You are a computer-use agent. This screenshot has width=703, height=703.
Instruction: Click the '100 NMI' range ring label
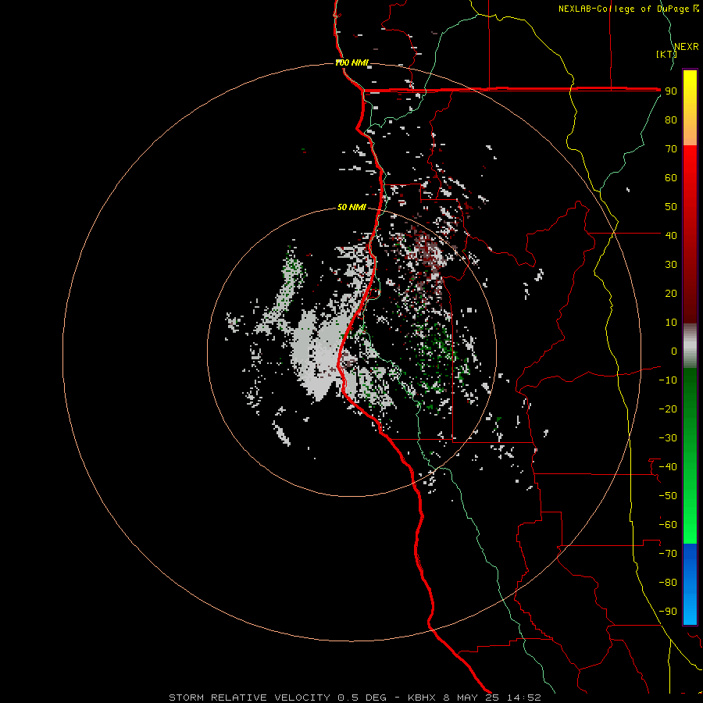pos(351,62)
